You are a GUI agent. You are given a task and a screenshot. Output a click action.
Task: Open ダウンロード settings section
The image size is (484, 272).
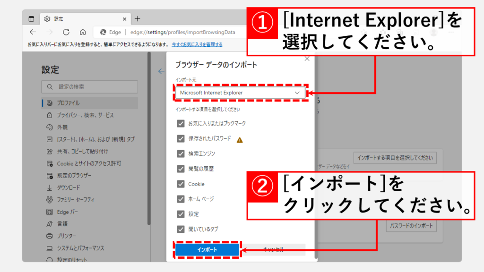pos(68,187)
